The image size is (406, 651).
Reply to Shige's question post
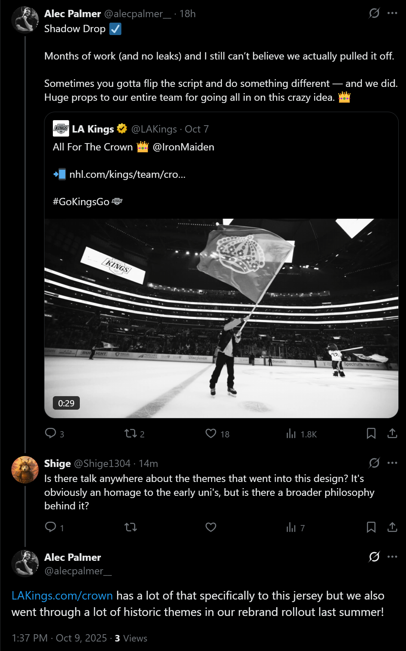coord(50,527)
